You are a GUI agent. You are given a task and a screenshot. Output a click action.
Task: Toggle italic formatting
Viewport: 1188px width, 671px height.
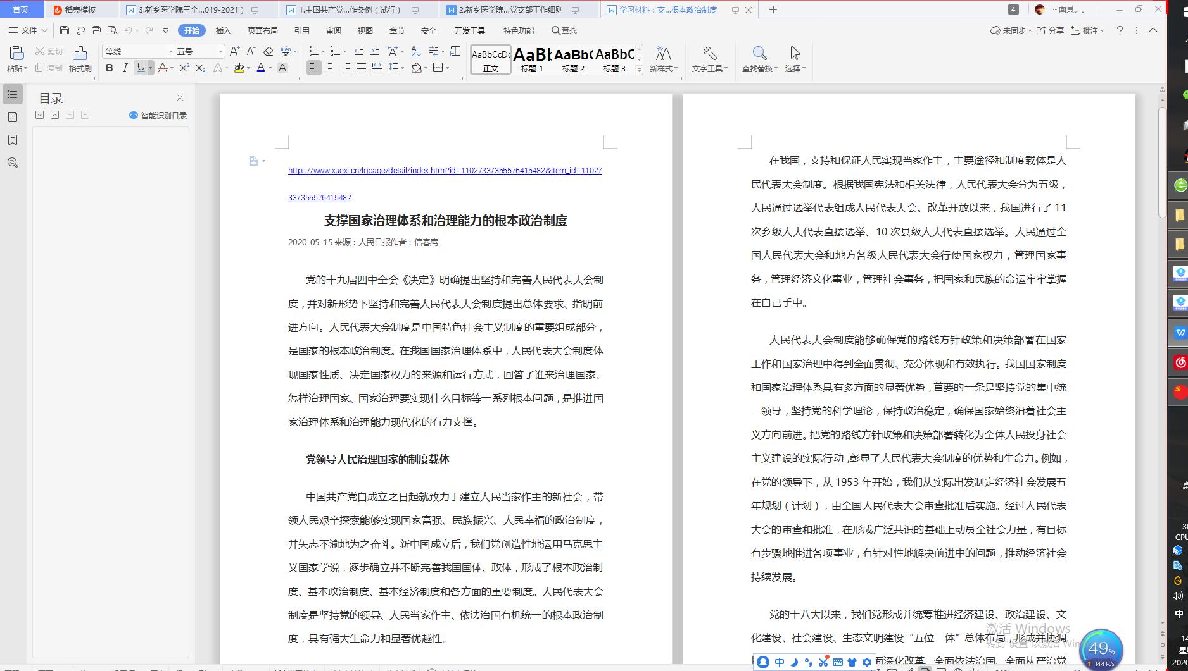(x=125, y=68)
